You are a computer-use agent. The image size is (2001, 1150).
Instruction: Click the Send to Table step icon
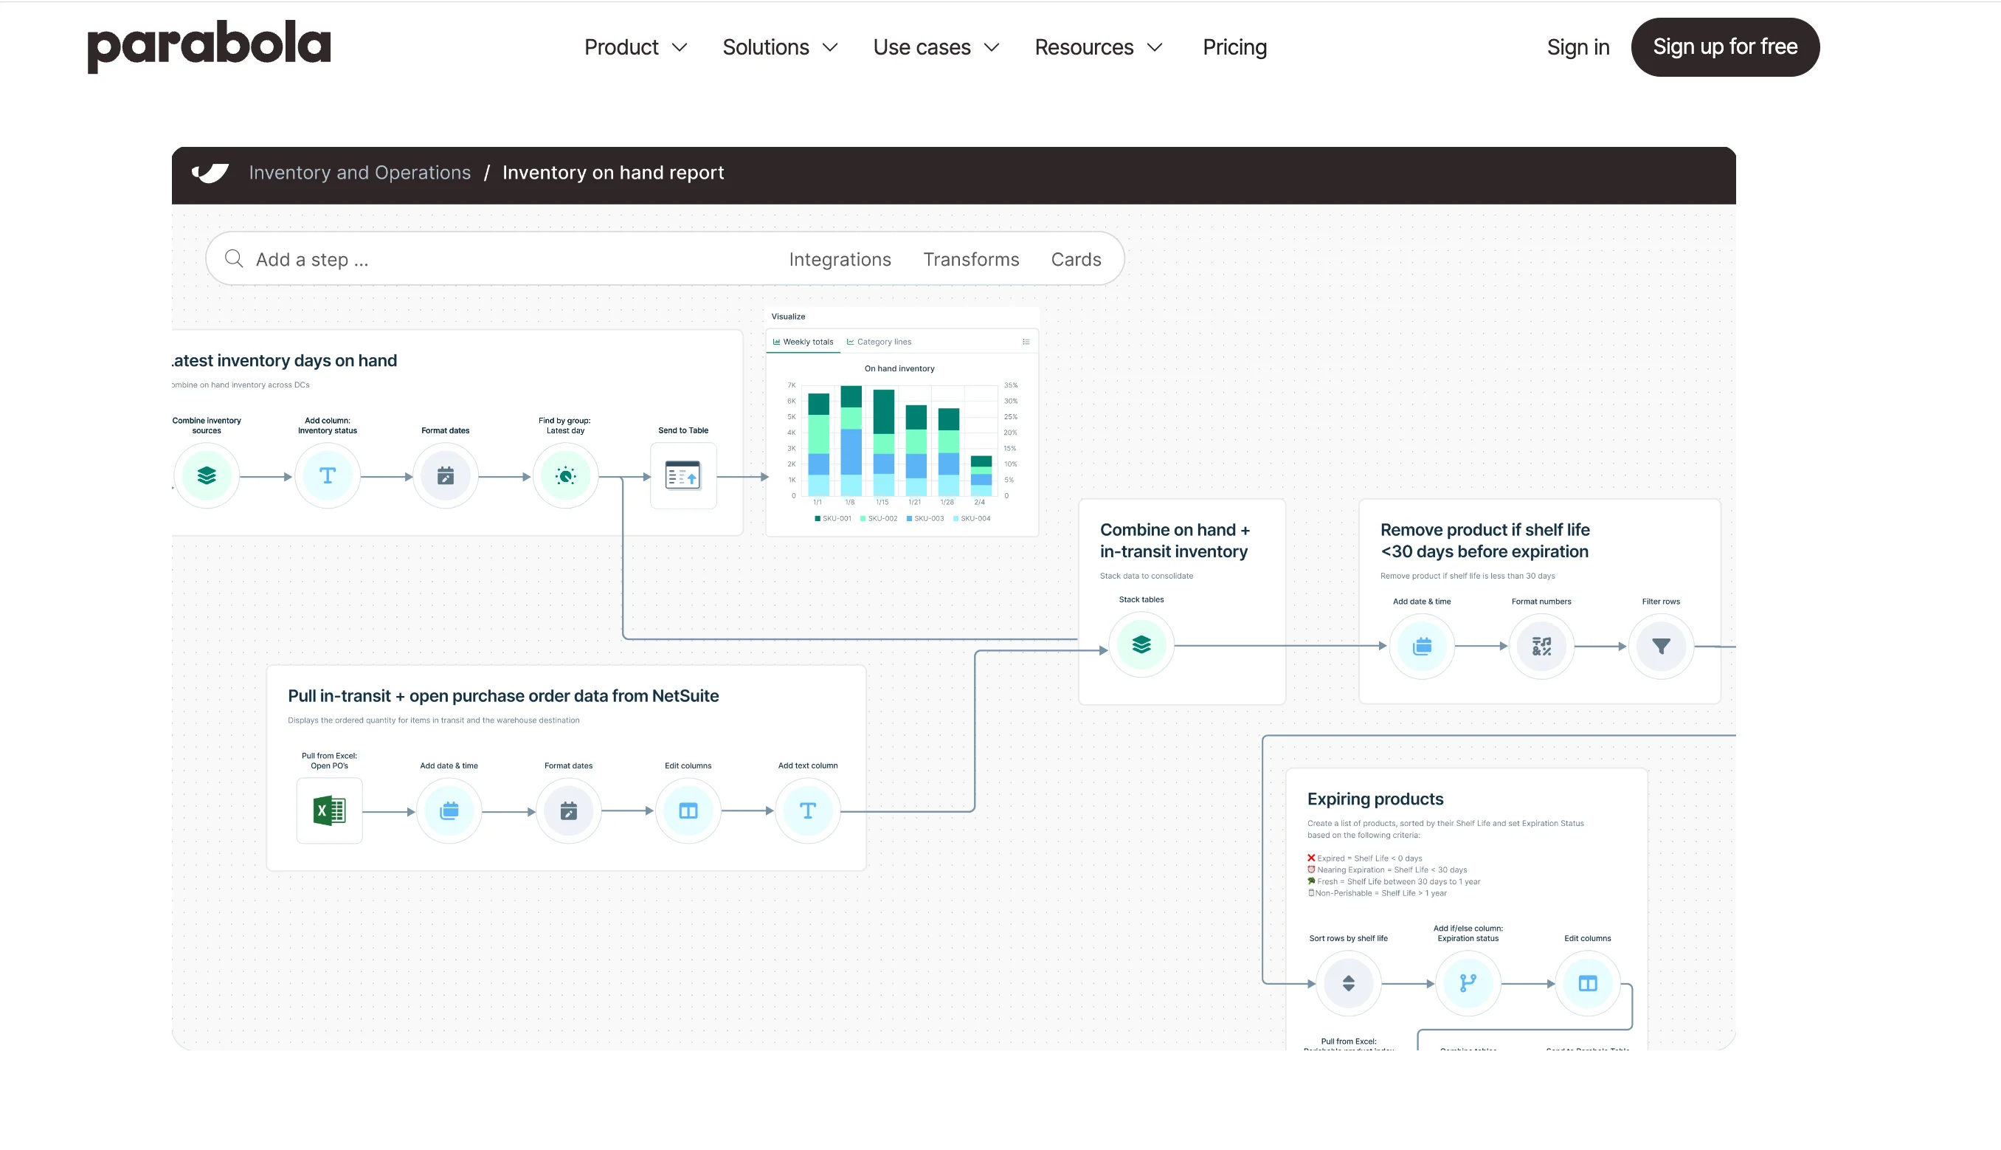682,475
